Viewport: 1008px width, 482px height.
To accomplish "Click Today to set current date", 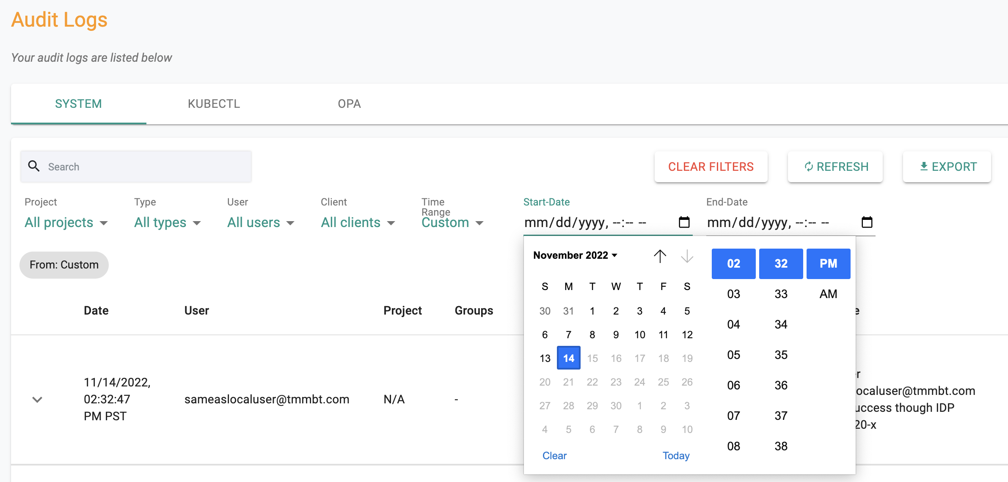I will 676,455.
